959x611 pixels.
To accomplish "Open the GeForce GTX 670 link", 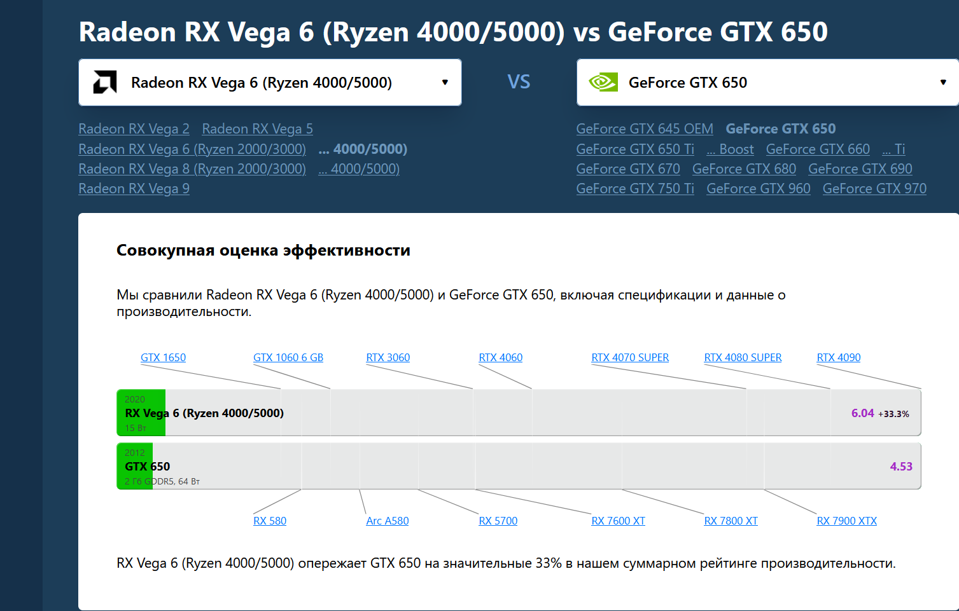I will click(x=628, y=168).
